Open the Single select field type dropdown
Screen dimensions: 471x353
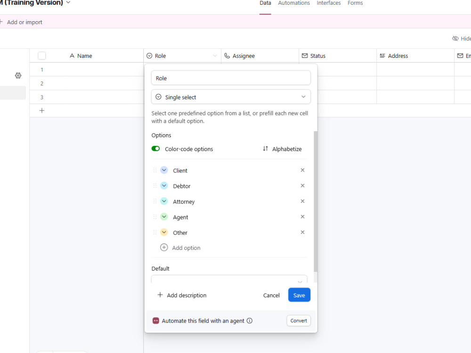231,97
